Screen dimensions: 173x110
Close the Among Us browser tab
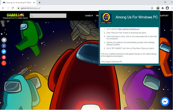[x=34, y=2]
